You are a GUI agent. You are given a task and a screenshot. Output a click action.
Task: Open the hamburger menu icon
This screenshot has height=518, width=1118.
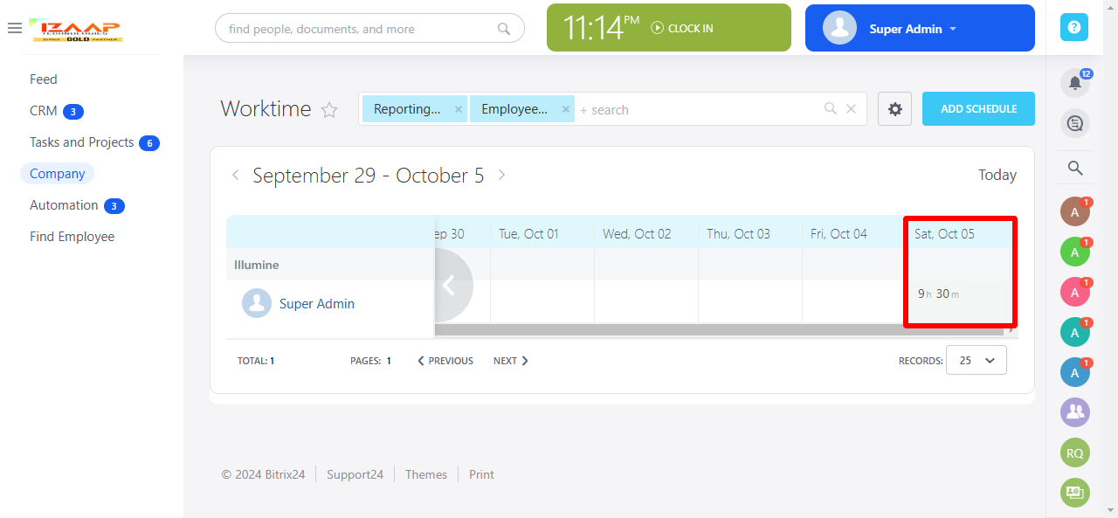tap(14, 28)
